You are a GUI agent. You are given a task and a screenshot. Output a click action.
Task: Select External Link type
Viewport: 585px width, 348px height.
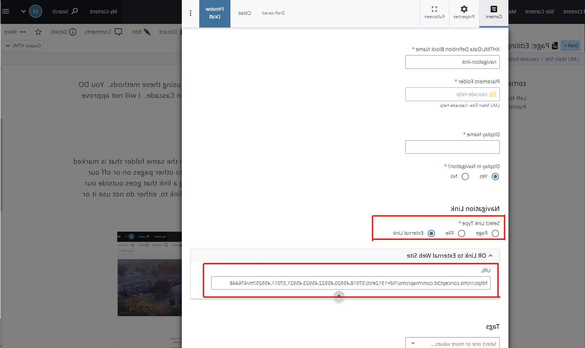(431, 233)
